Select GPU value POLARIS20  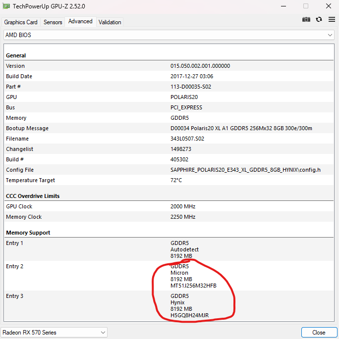coord(184,97)
